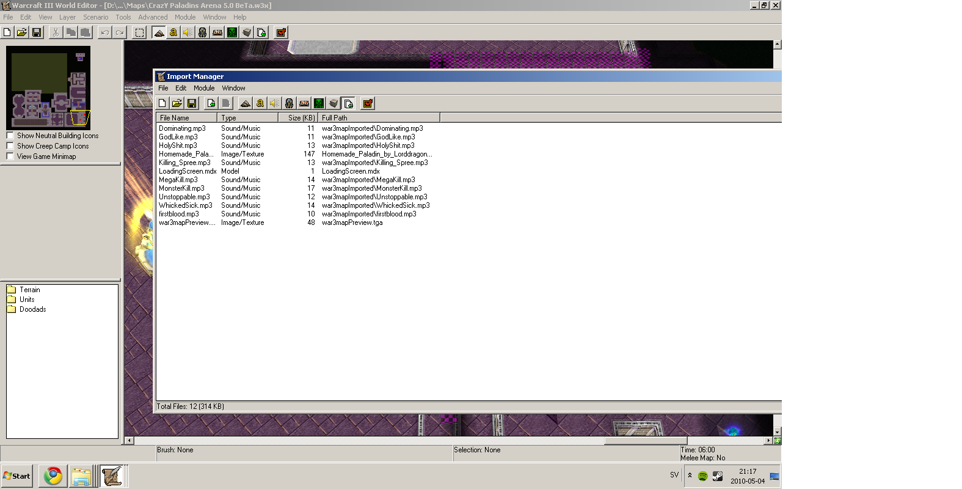The image size is (962, 489).
Task: Click Test Map icon in Import Manager toolbar
Action: pos(368,103)
